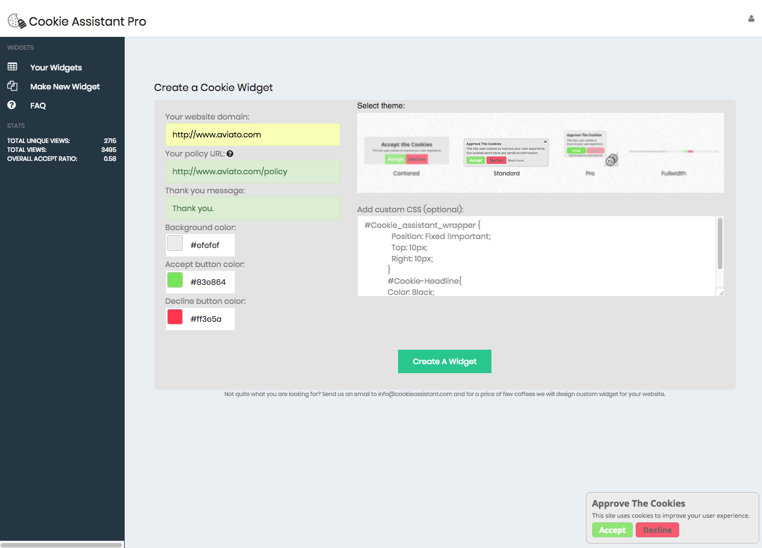Click the custom CSS textarea scrollbar
The height and width of the screenshot is (548, 762).
720,244
